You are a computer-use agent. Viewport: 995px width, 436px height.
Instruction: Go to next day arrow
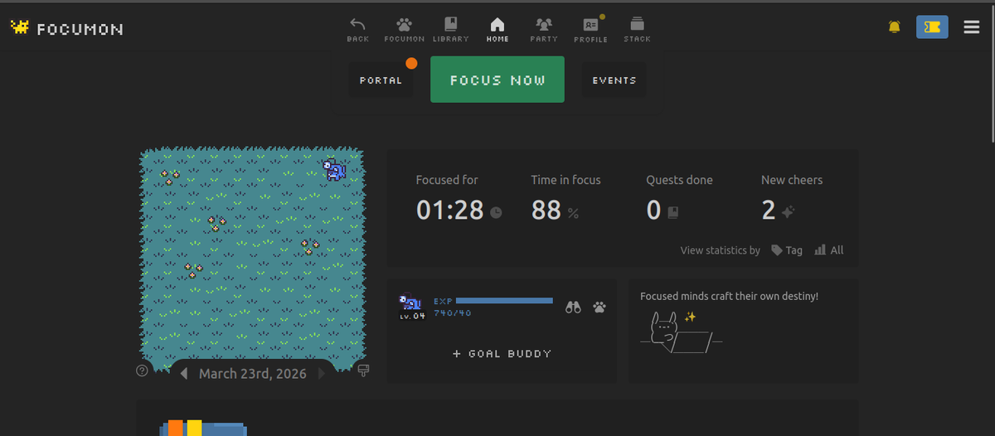pos(322,374)
